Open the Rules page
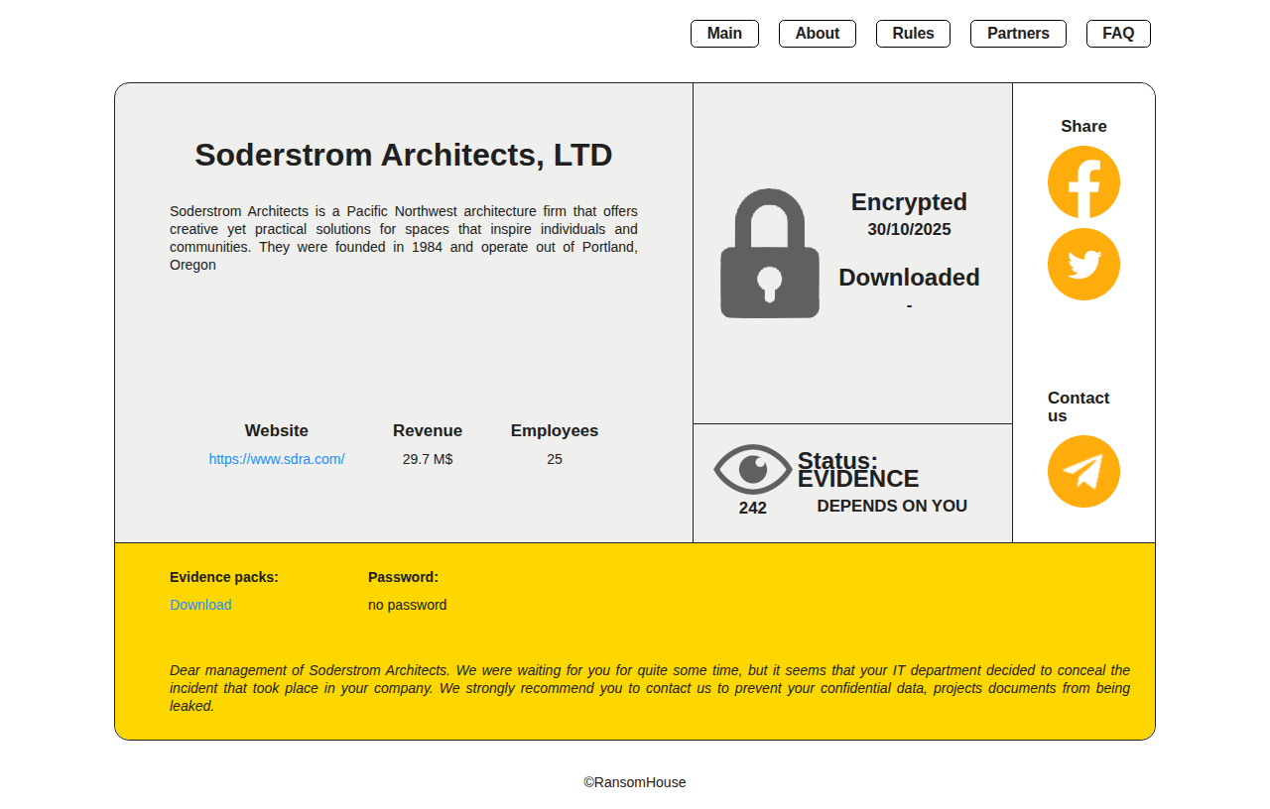Screen dimensions: 1270x809 tap(913, 34)
